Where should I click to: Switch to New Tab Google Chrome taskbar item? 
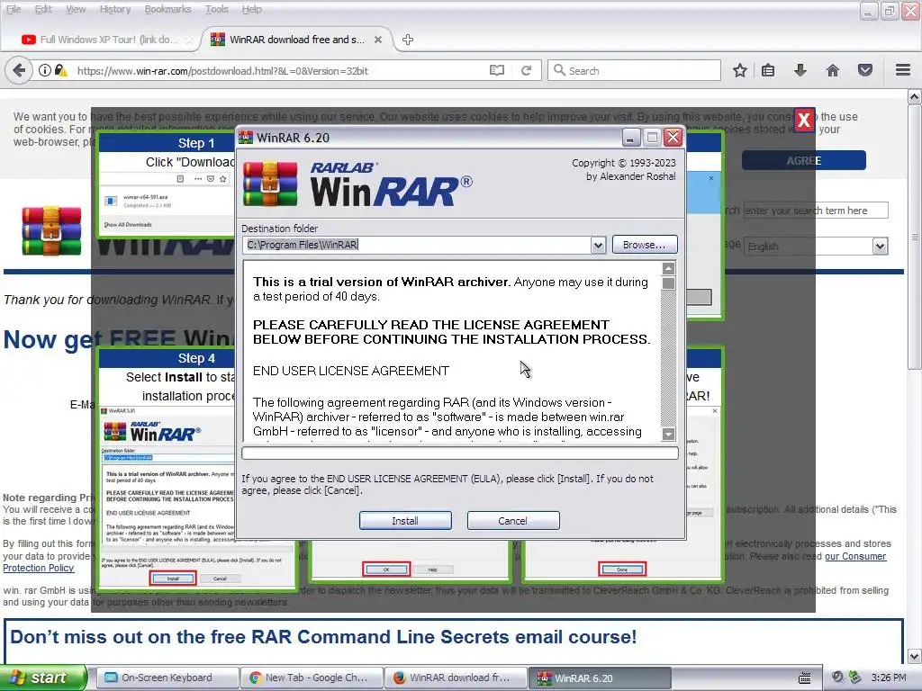tap(312, 678)
